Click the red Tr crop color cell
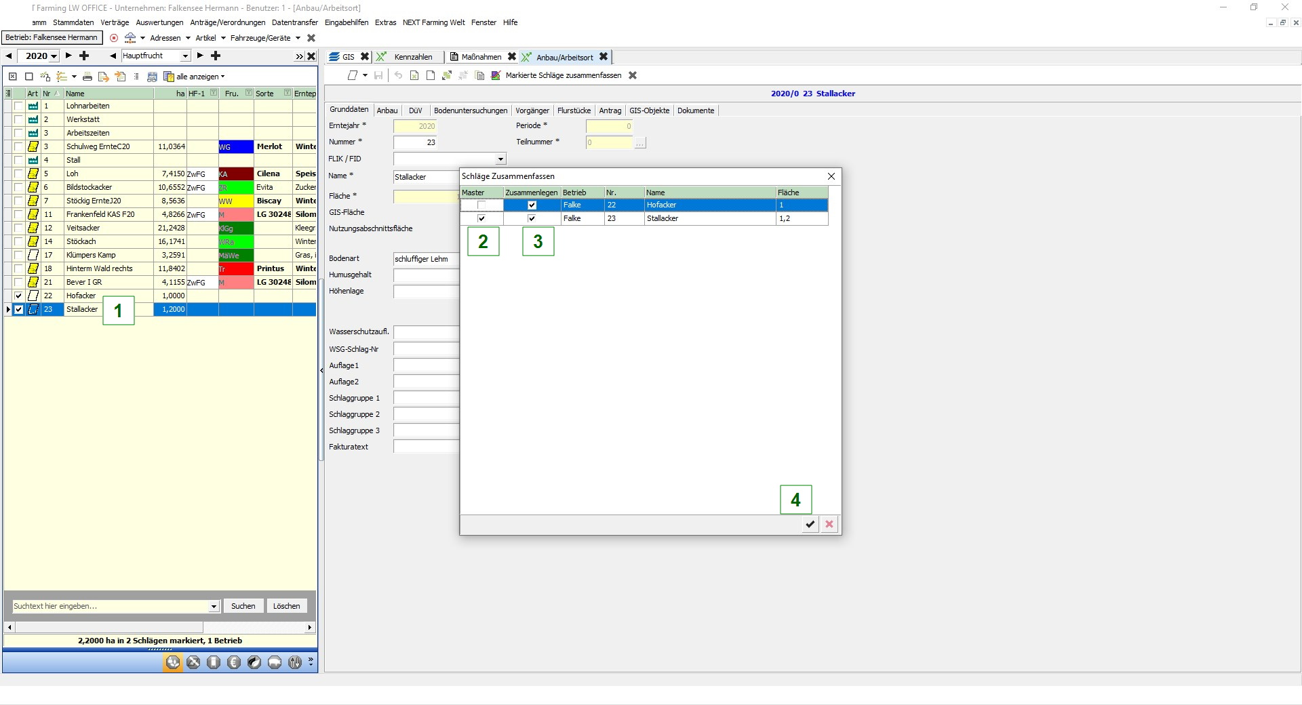The image size is (1302, 705). (x=235, y=268)
